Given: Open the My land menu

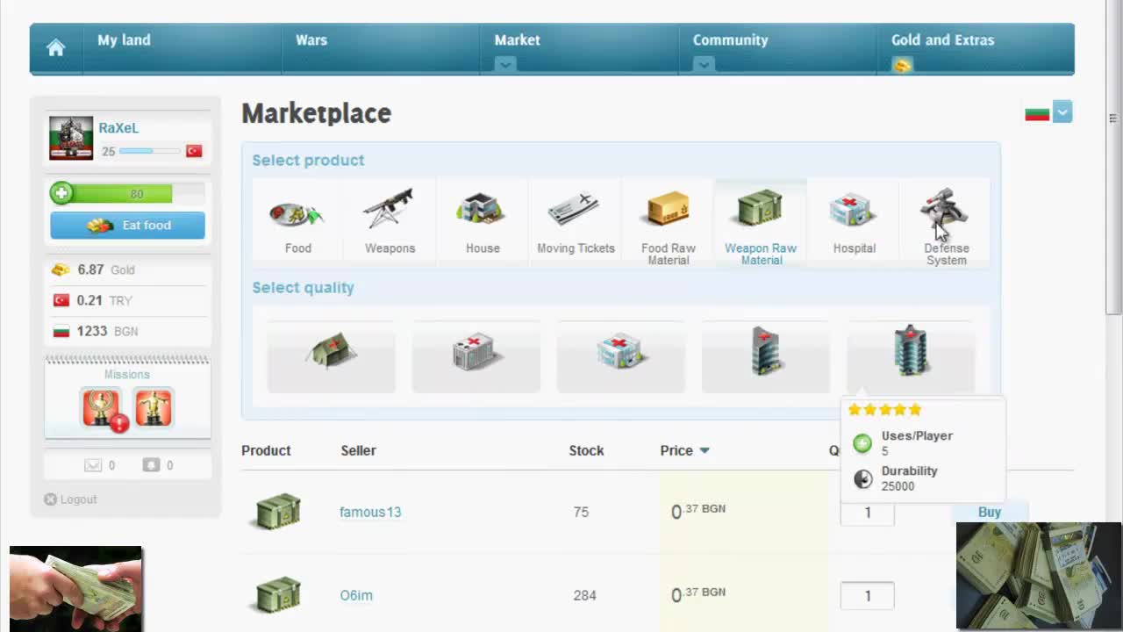Looking at the screenshot, I should tap(124, 40).
